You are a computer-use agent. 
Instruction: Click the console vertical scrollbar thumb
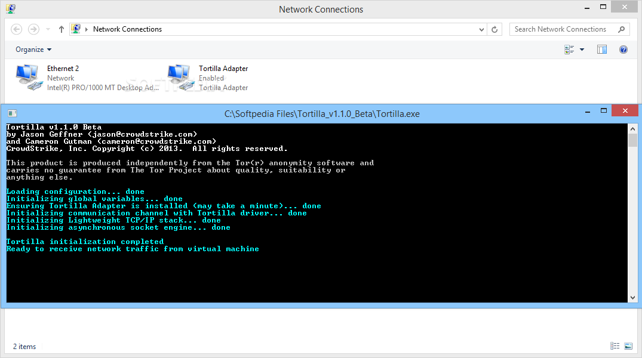point(632,140)
